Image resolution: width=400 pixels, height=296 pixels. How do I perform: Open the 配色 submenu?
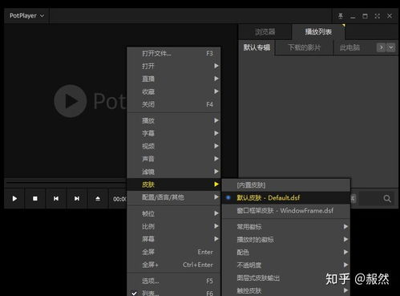[x=286, y=253]
